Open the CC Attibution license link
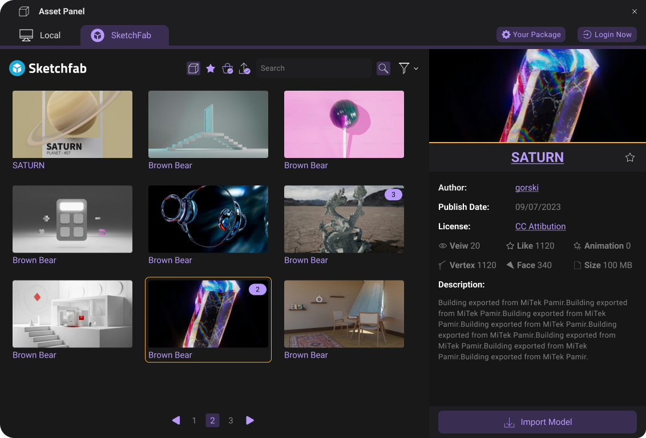 [540, 226]
